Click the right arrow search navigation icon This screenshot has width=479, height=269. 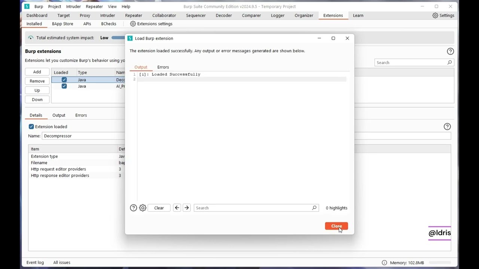point(186,208)
